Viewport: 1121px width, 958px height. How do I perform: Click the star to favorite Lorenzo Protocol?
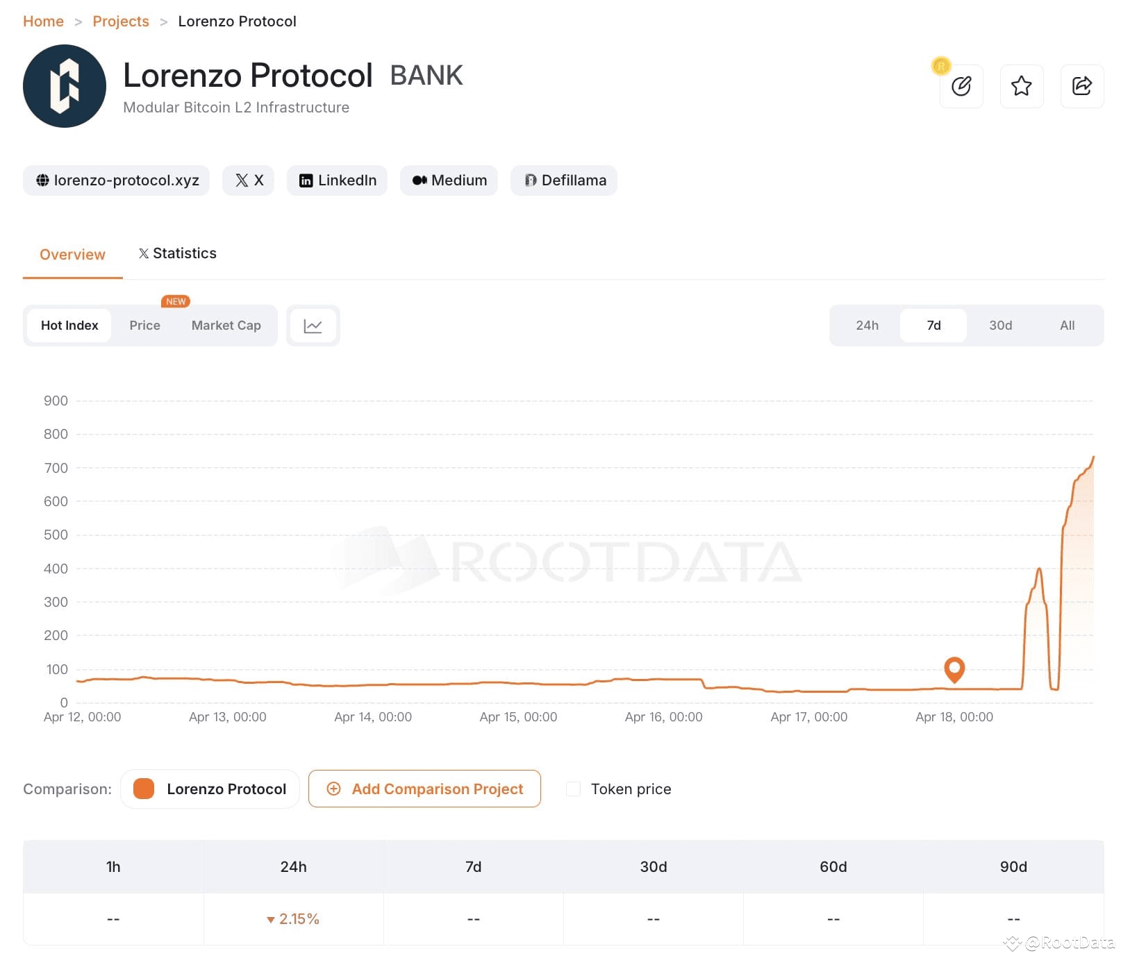point(1021,86)
